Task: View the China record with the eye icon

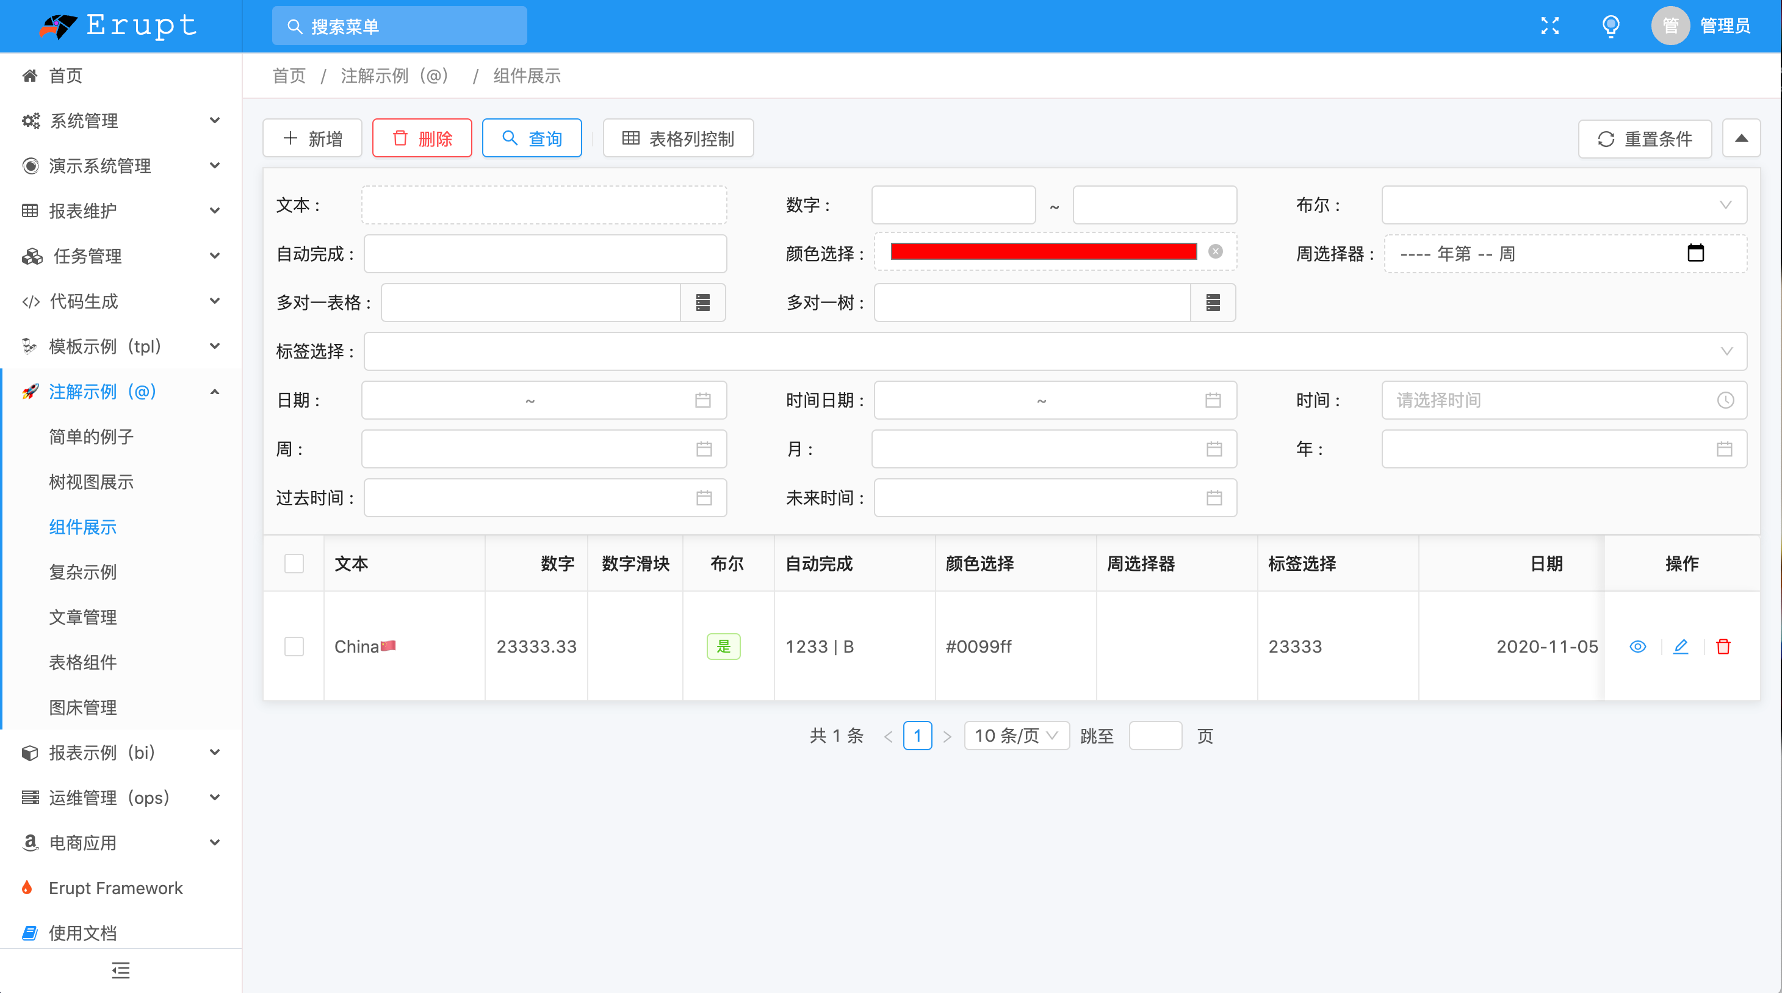Action: click(1638, 647)
